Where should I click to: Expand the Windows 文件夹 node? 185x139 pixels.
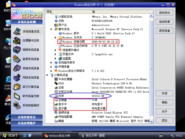pos(55,38)
